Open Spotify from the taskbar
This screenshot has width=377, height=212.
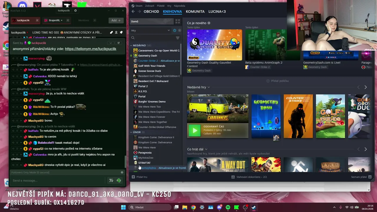(228, 207)
